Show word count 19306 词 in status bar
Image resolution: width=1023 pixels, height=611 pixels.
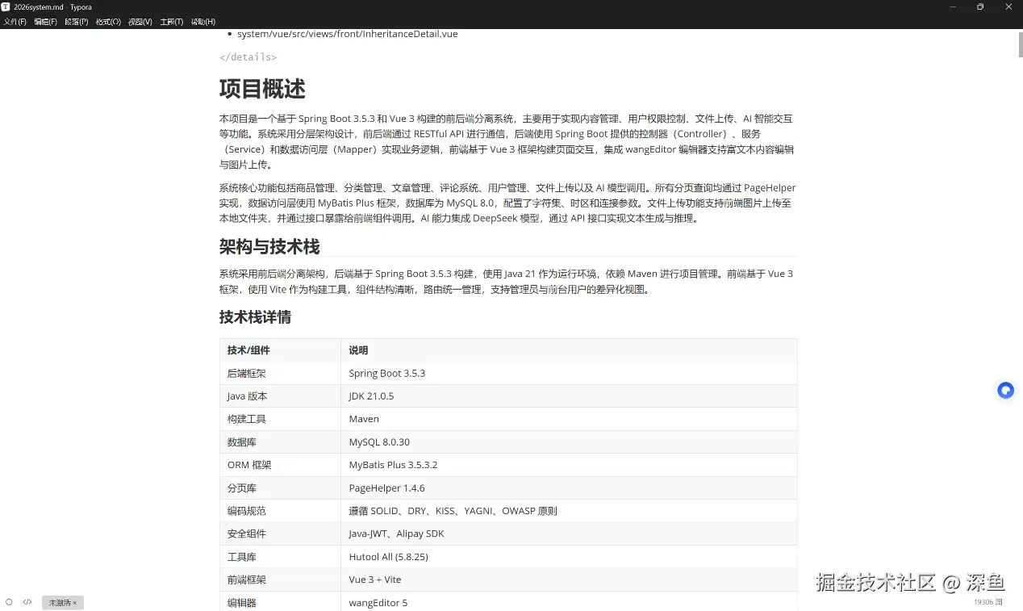(x=988, y=602)
